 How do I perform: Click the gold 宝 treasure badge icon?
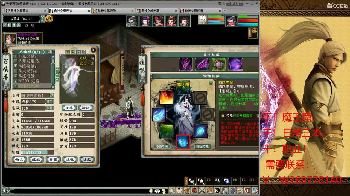(x=49, y=19)
